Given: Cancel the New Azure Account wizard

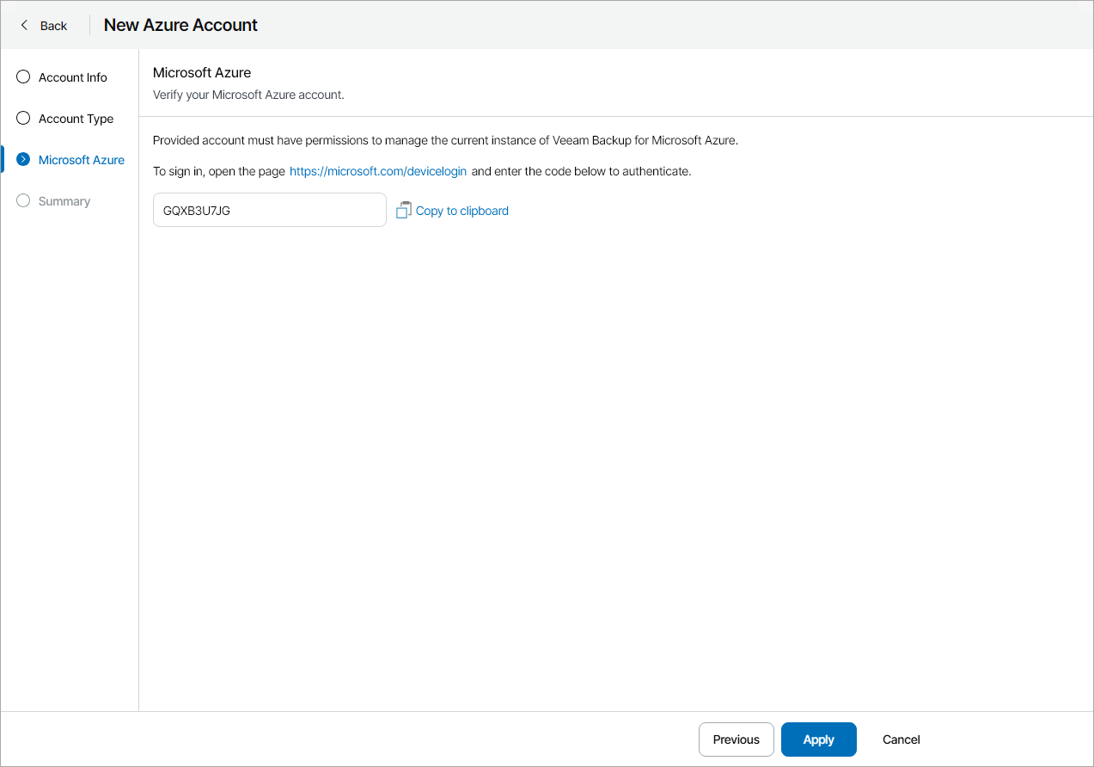Looking at the screenshot, I should coord(900,739).
